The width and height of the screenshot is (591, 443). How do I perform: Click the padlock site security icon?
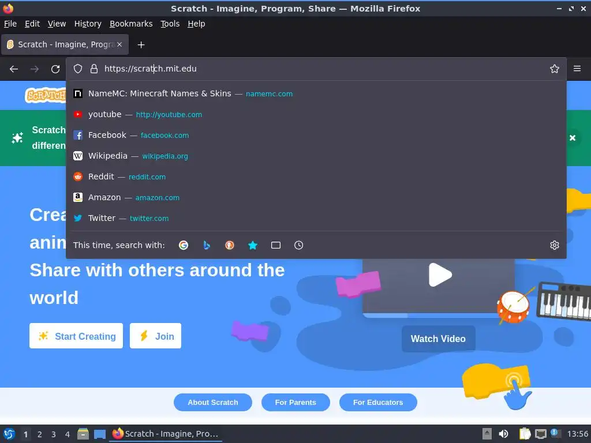point(94,69)
